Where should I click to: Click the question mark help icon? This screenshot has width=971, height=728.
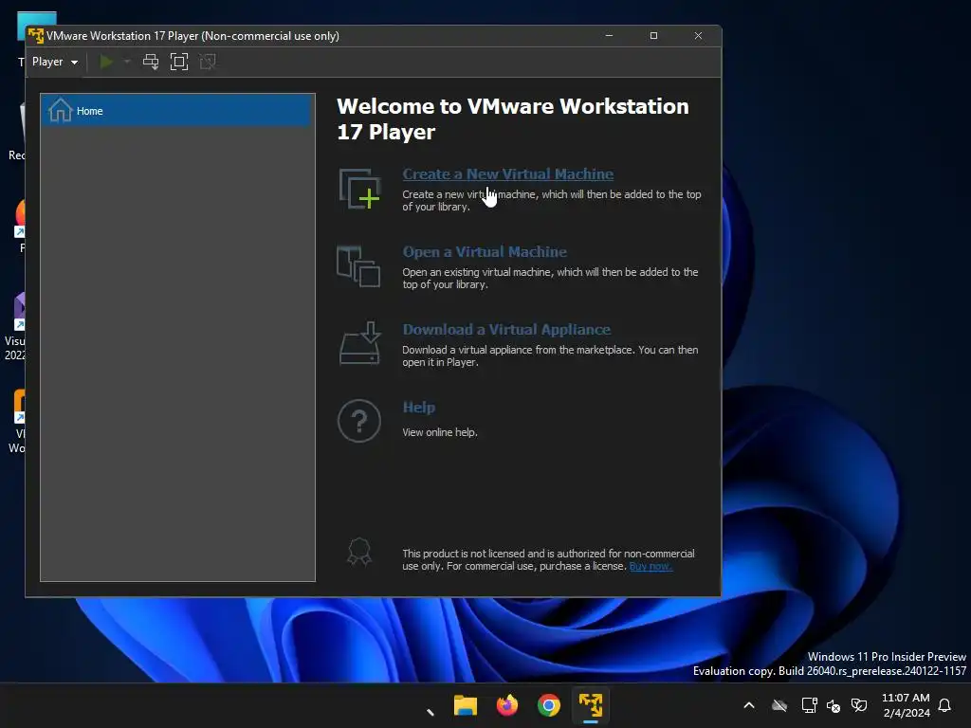[x=359, y=421]
